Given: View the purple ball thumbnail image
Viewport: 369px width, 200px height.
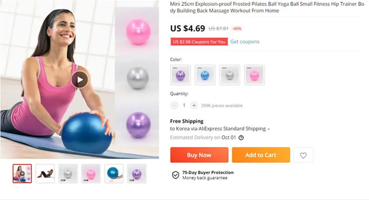Looking at the screenshot, I should coord(137,174).
